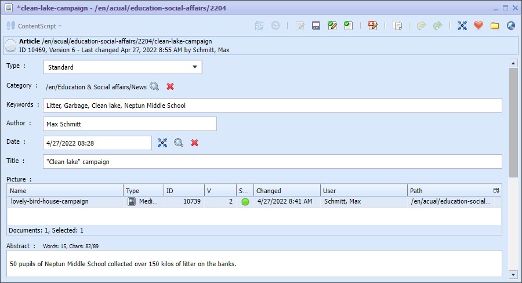Open the ContentScript dropdown menu
Screen dimensions: 522x283
click(x=35, y=26)
